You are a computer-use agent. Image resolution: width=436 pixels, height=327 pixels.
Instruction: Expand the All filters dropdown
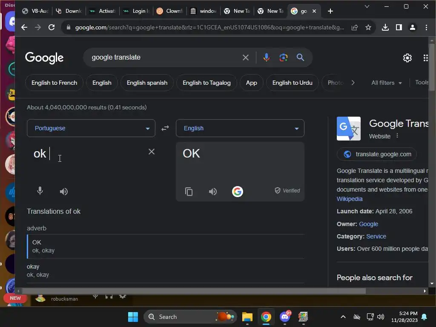coord(387,83)
